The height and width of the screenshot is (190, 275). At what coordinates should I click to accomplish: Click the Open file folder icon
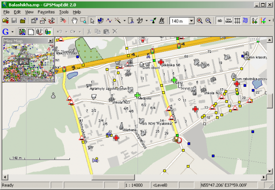click(x=5, y=21)
